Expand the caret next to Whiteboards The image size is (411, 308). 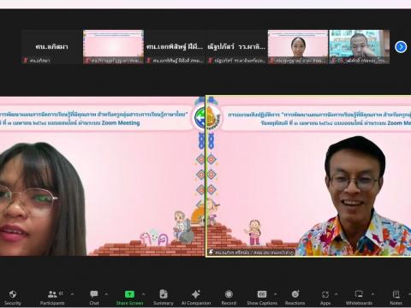pyautogui.click(x=372, y=294)
